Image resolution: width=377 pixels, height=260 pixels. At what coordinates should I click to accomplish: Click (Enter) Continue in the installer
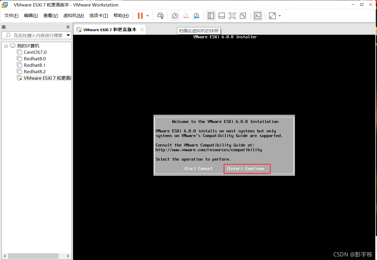coord(245,169)
